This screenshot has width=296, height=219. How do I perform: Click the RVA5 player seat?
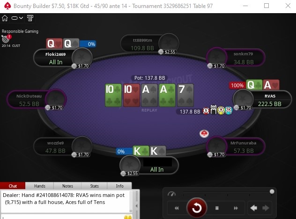coord(262,99)
